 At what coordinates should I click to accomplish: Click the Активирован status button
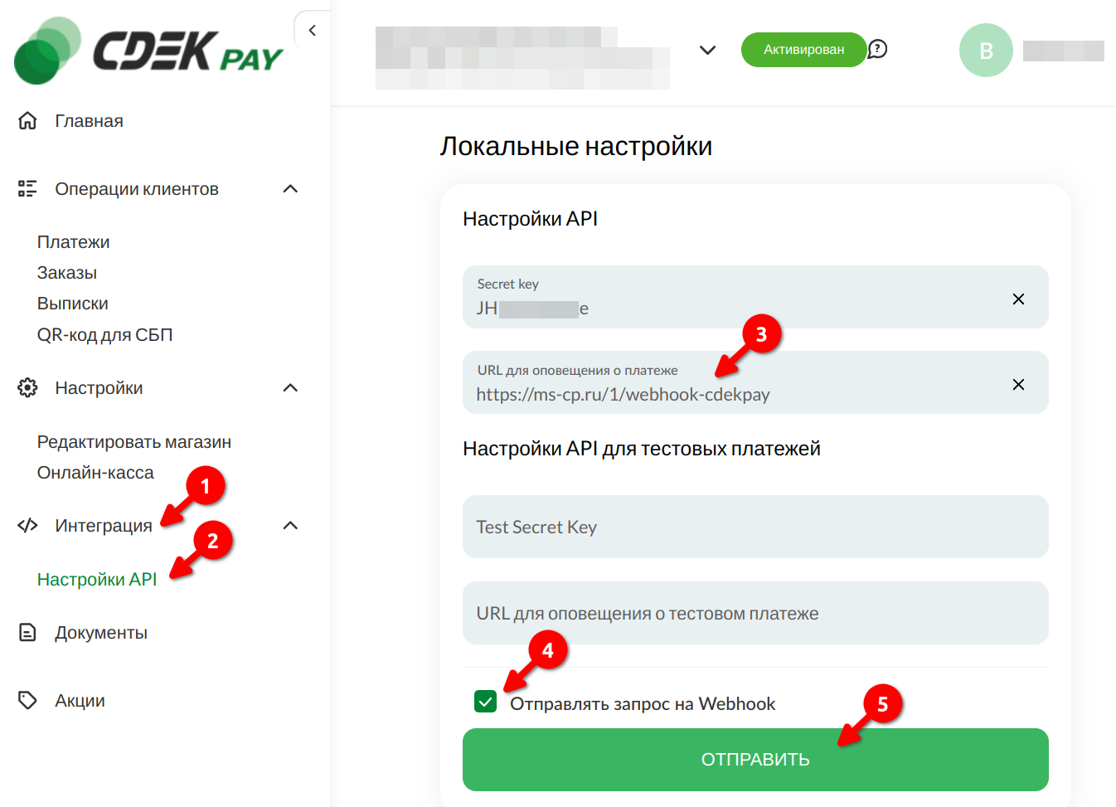[803, 50]
